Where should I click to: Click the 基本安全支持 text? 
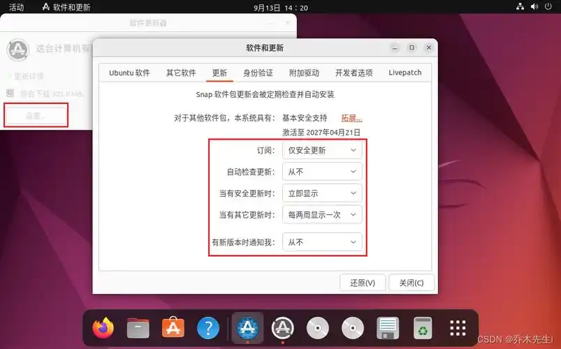coord(305,118)
